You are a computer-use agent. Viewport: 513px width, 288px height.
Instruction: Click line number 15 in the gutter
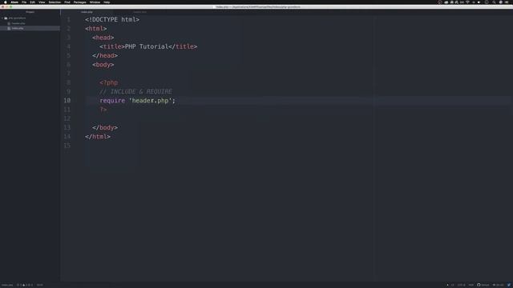[x=67, y=146]
